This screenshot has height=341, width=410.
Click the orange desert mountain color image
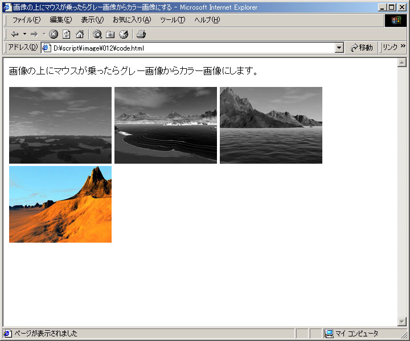tap(60, 204)
